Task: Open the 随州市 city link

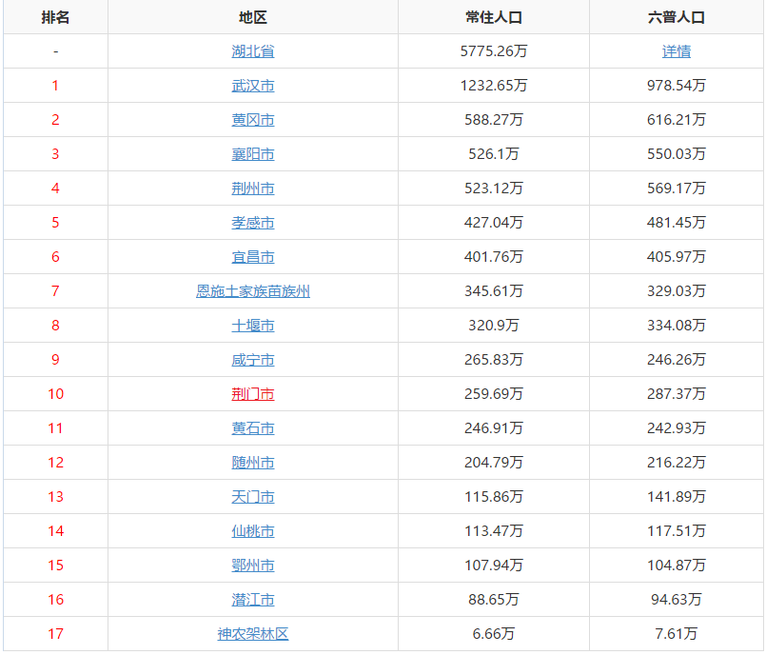Action: [x=251, y=462]
